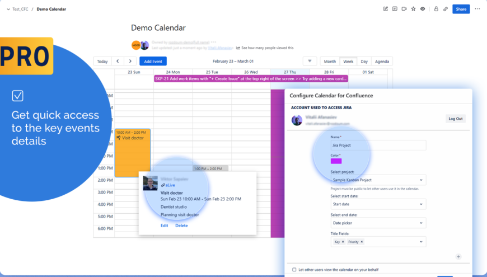Switch to Day view
Screen dimensions: 487x277
364,61
